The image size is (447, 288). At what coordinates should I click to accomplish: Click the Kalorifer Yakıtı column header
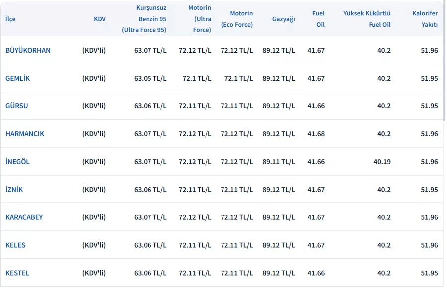click(x=425, y=19)
